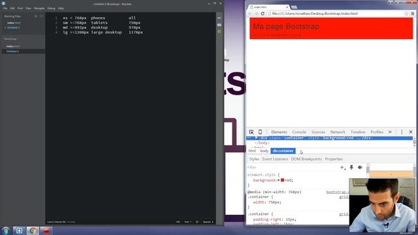The width and height of the screenshot is (418, 235).
Task: Click the Chrome taskbar icon
Action: pyautogui.click(x=33, y=230)
